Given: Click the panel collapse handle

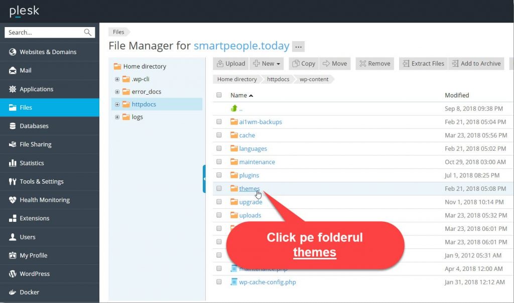Looking at the screenshot, I should 204,179.
